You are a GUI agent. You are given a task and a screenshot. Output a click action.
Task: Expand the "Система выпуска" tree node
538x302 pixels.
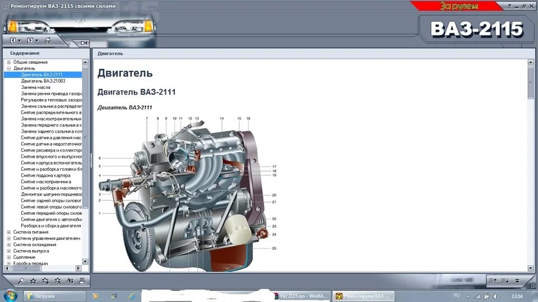click(8, 251)
